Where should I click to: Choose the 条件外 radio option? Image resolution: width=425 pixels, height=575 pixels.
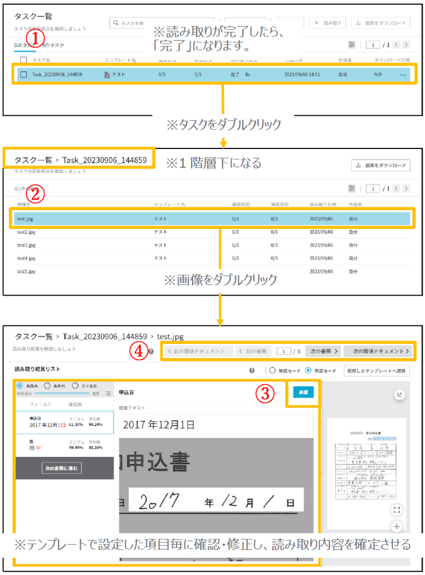click(x=48, y=385)
